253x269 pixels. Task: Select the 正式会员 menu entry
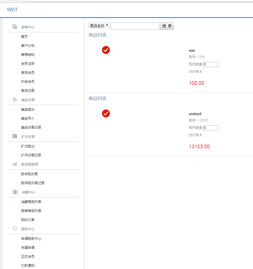[28, 257]
